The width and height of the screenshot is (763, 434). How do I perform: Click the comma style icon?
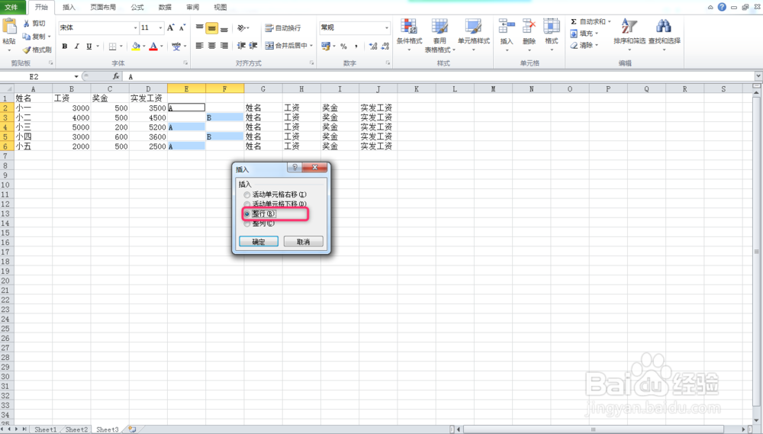tap(356, 47)
